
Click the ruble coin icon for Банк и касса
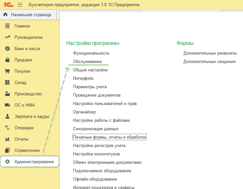coord(7,48)
